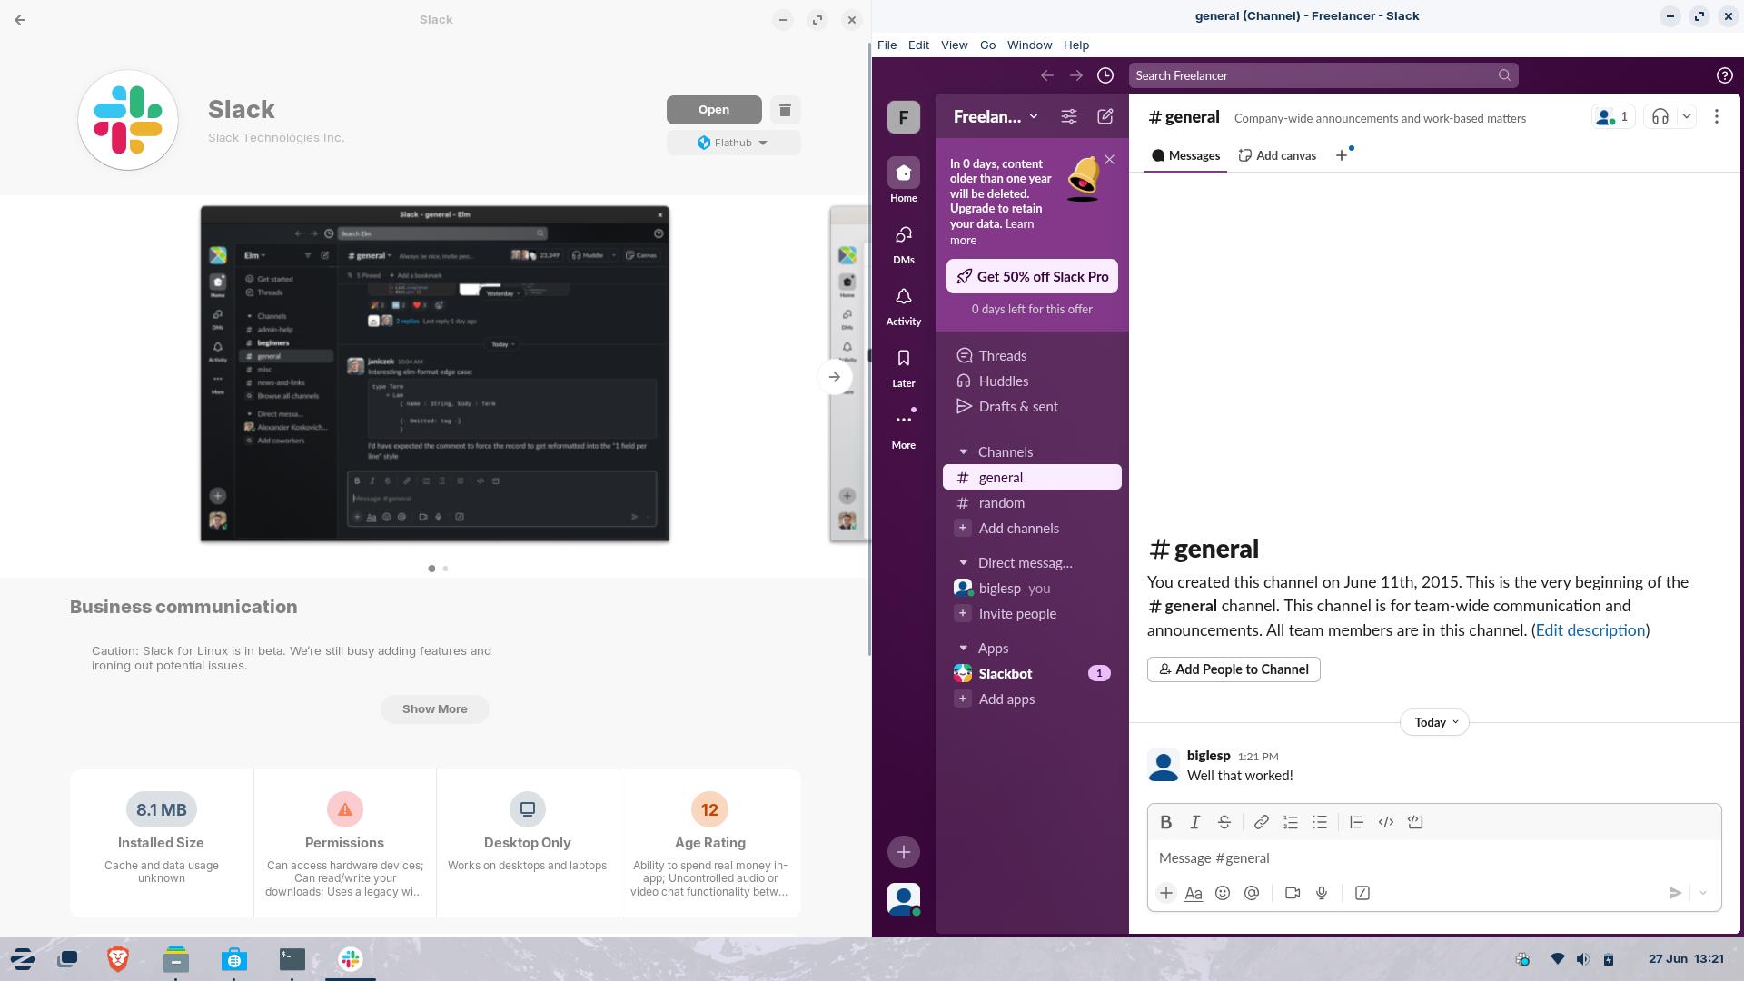
Task: View channel members count button
Action: click(1613, 116)
